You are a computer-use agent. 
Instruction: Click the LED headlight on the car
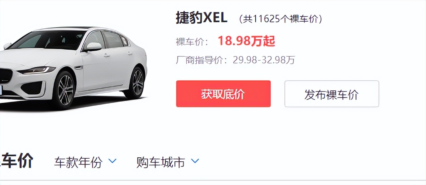point(37,70)
